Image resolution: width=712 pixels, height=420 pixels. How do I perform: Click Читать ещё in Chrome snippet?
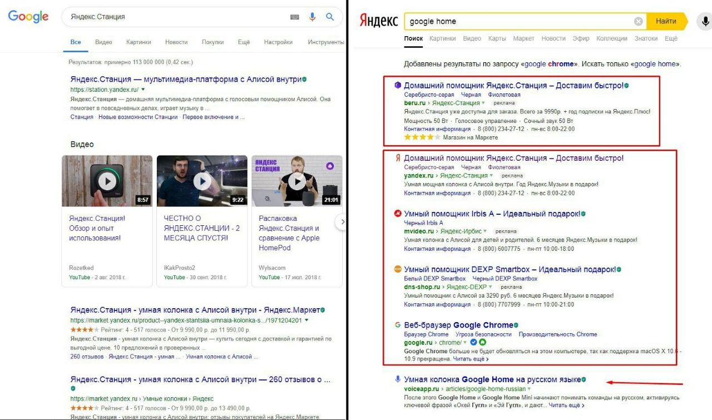(471, 359)
